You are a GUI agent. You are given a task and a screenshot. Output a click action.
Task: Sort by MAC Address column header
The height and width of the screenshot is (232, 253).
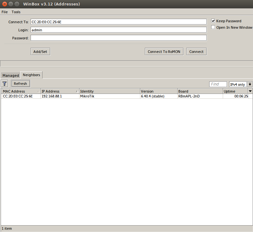point(21,91)
